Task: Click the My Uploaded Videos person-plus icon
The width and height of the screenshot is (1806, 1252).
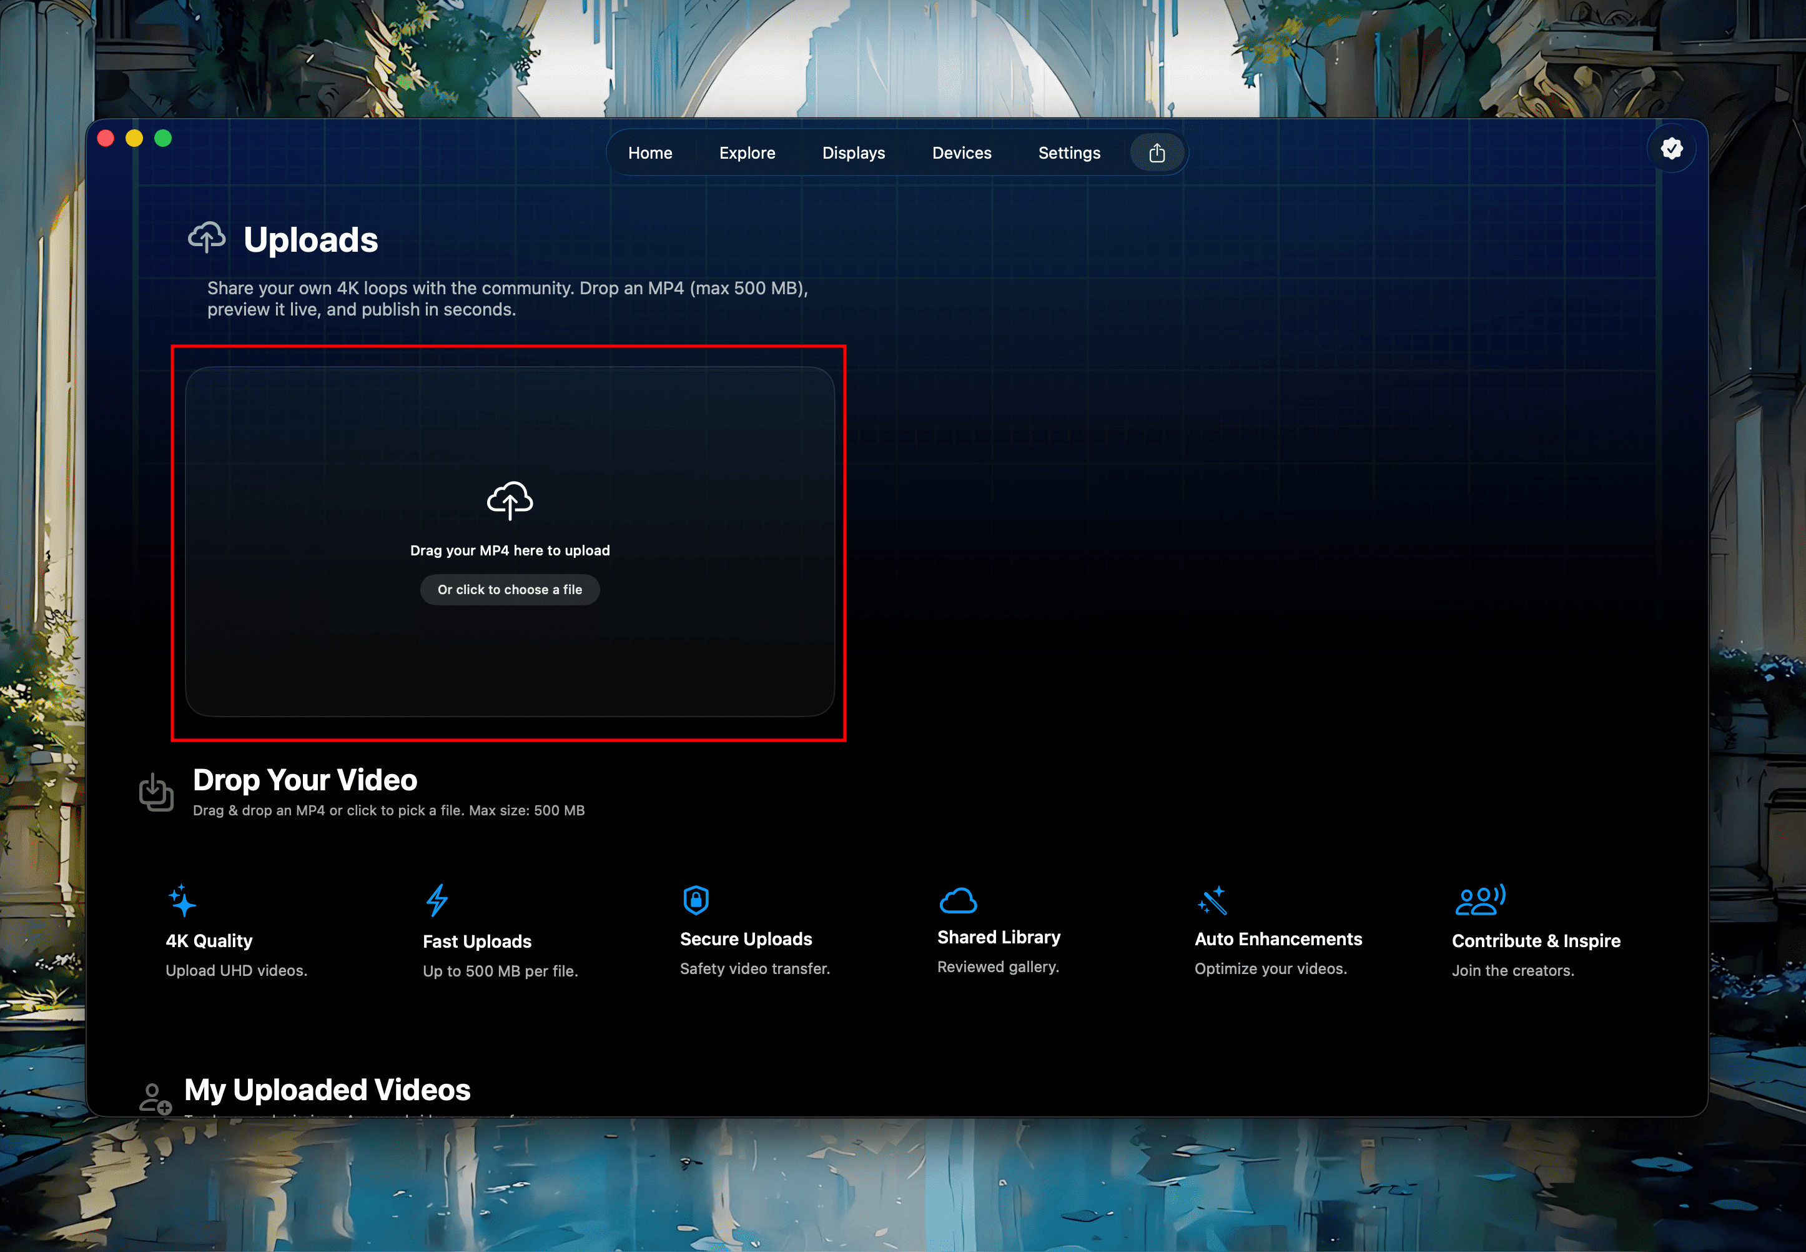Action: [154, 1098]
